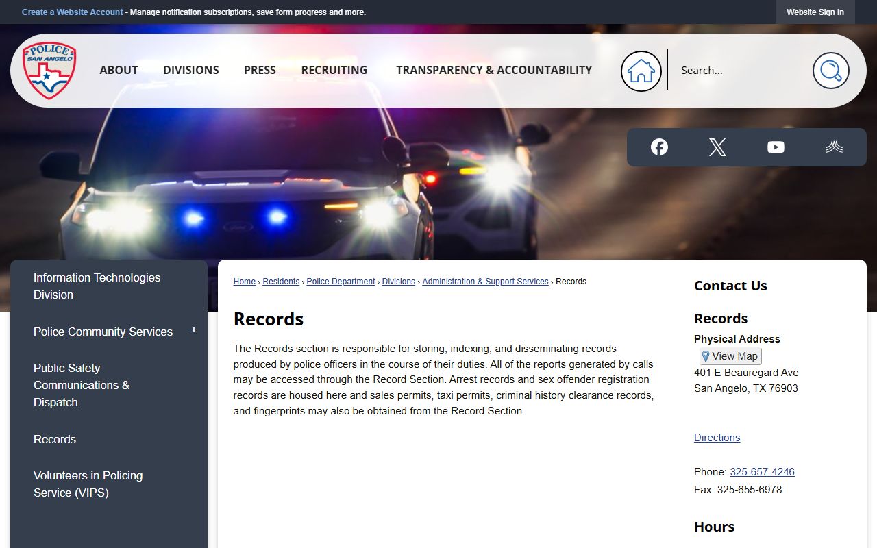Image resolution: width=877 pixels, height=548 pixels.
Task: Click the View Map button
Action: 730,356
